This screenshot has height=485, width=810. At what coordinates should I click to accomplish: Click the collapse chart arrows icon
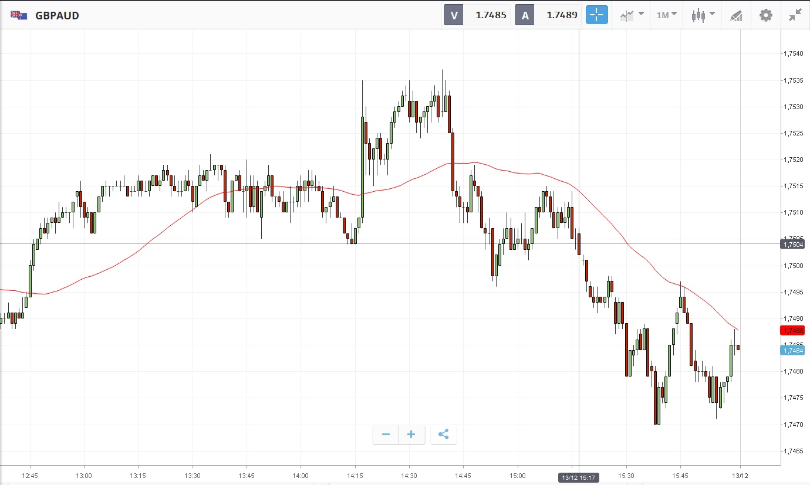pyautogui.click(x=795, y=15)
